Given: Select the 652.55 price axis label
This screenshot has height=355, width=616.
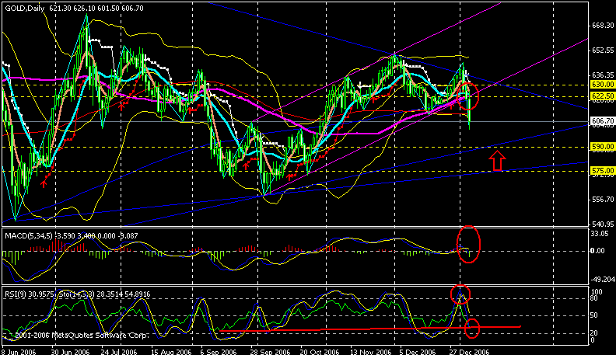Looking at the screenshot, I should [x=603, y=50].
